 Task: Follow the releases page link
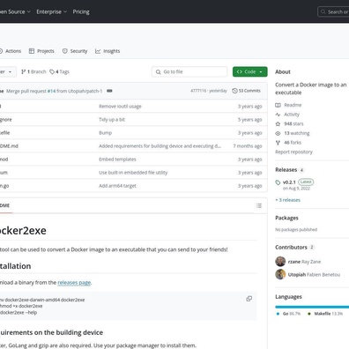(x=74, y=282)
